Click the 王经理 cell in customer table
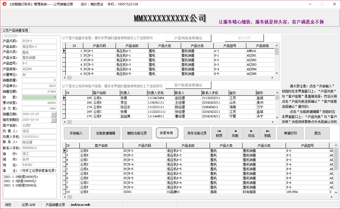This screenshot has width=341, height=209. click(188, 102)
